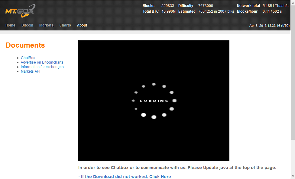Click the loading spinner in the black applet
295x179 pixels.
coord(154,100)
